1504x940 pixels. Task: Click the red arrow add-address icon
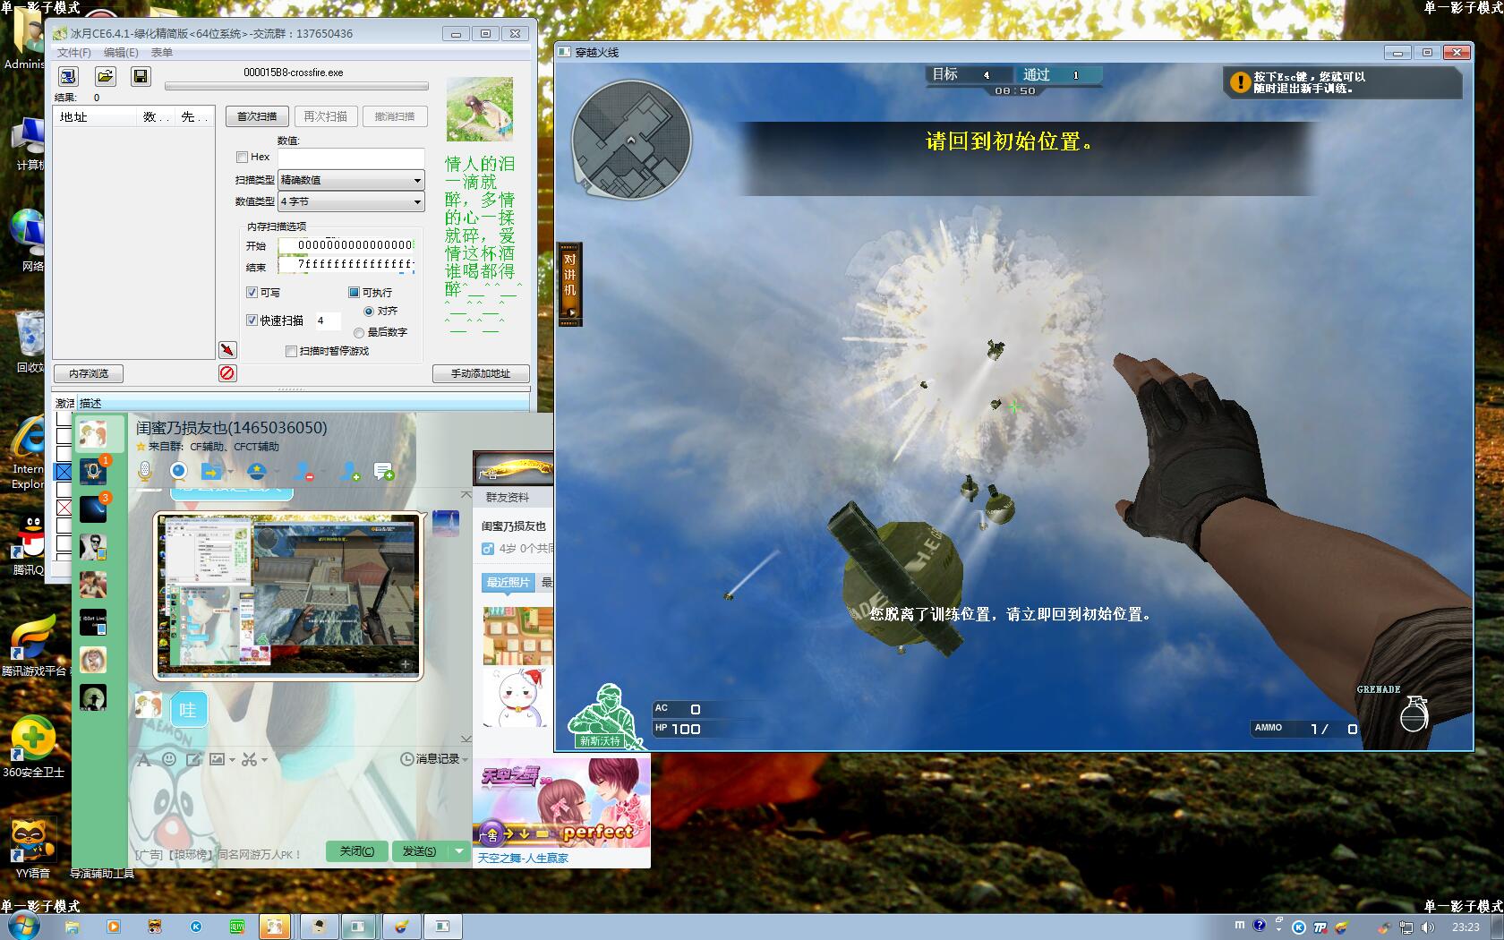pos(227,349)
